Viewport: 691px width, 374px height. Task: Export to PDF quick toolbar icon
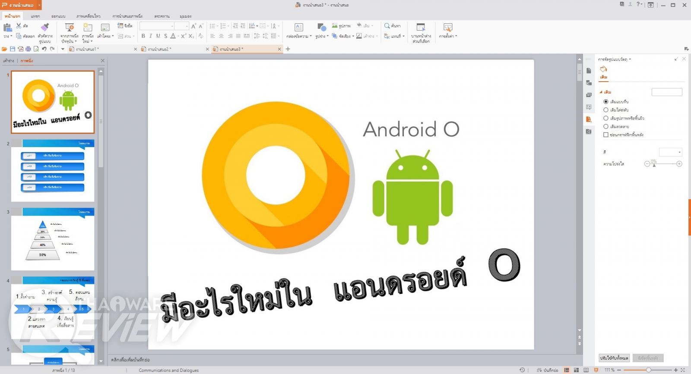tap(20, 49)
